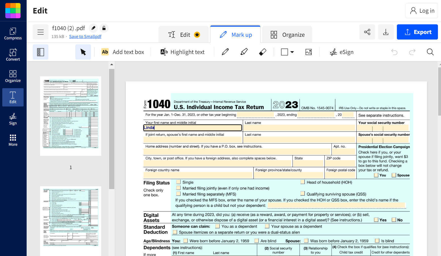Check the Married filing jointly box

179,188
